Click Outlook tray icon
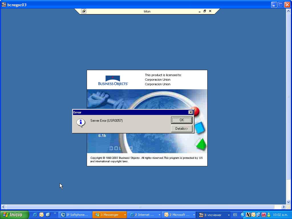 [253, 215]
